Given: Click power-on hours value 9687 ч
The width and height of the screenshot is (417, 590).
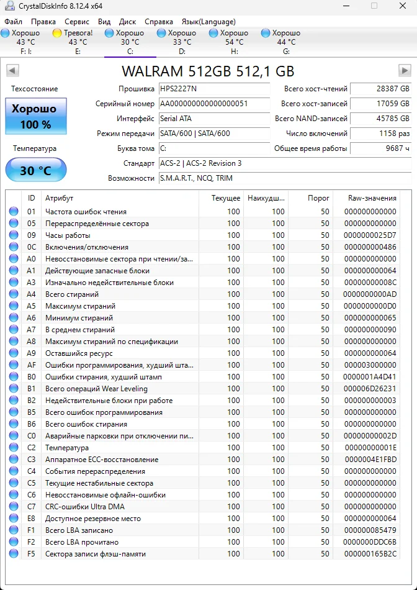Looking at the screenshot, I should (380, 148).
